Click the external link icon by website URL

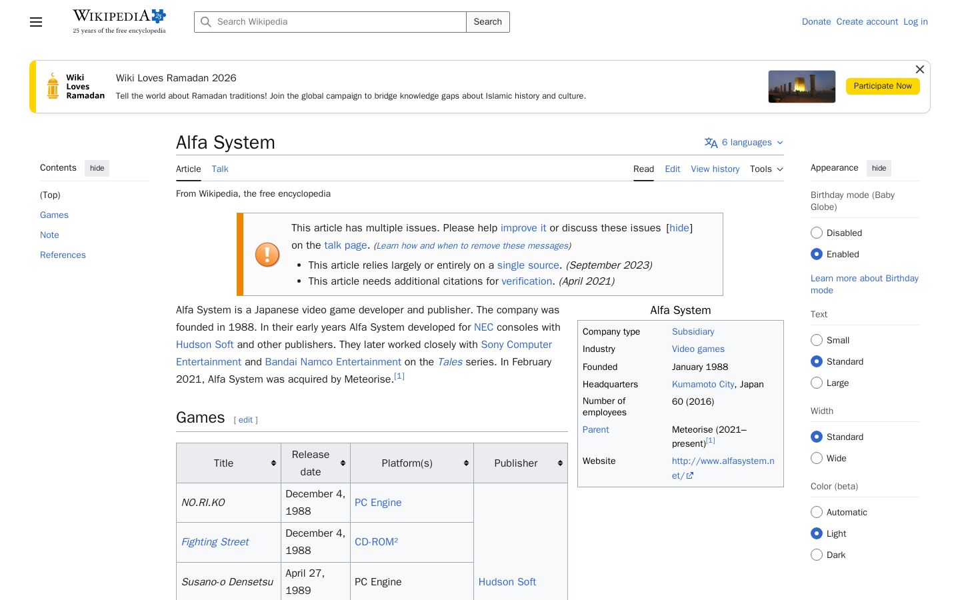[690, 476]
